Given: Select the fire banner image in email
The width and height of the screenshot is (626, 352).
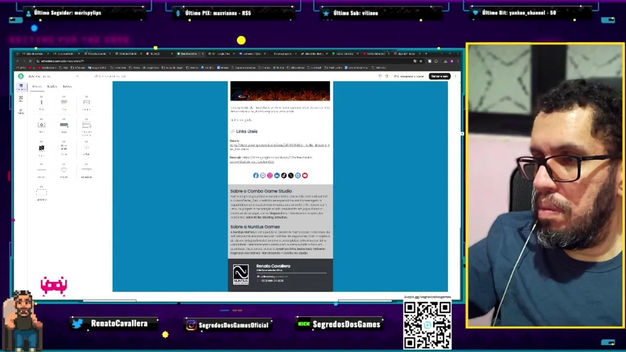Looking at the screenshot, I should pos(280,91).
